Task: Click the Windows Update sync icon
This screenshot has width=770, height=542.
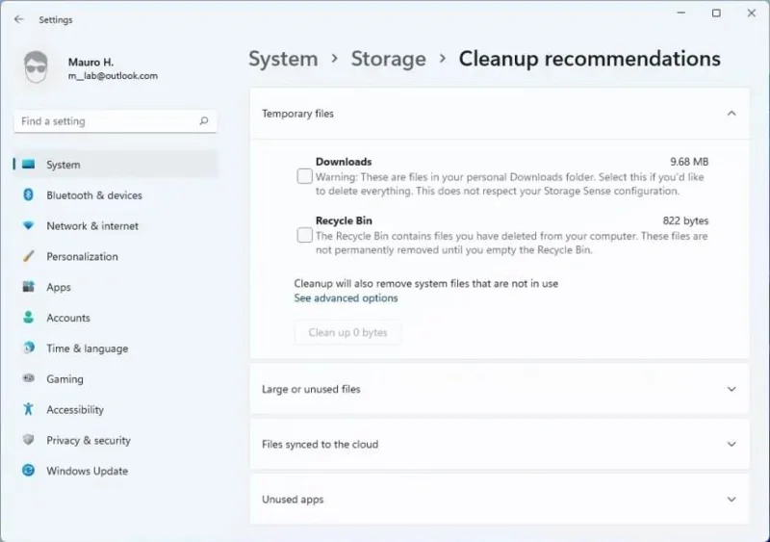Action: pyautogui.click(x=29, y=470)
